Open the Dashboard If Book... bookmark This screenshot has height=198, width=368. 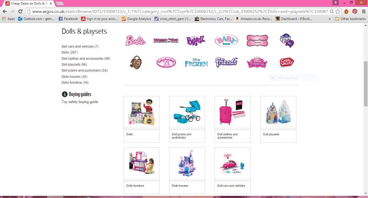click(x=294, y=19)
